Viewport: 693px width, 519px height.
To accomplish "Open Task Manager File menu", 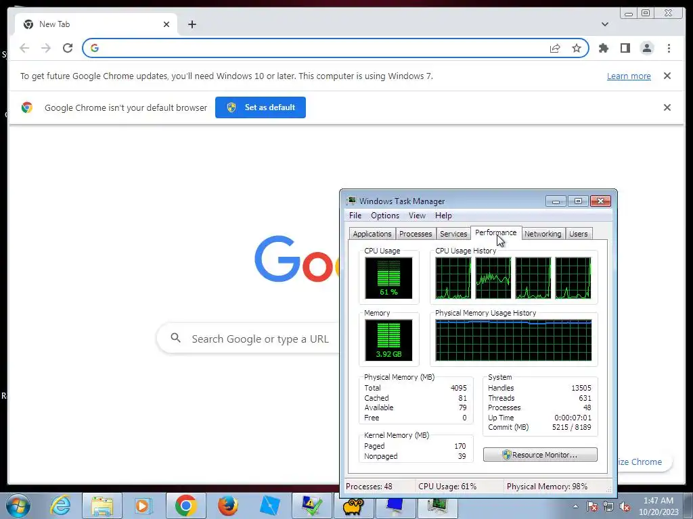I will 355,216.
